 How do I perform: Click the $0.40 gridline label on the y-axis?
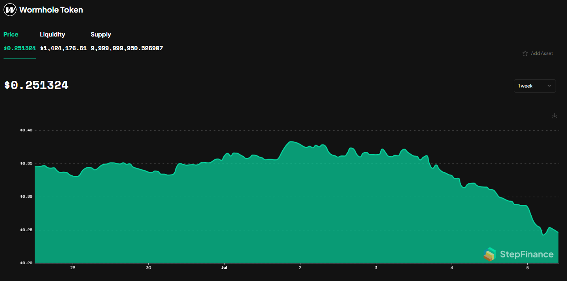coord(26,130)
